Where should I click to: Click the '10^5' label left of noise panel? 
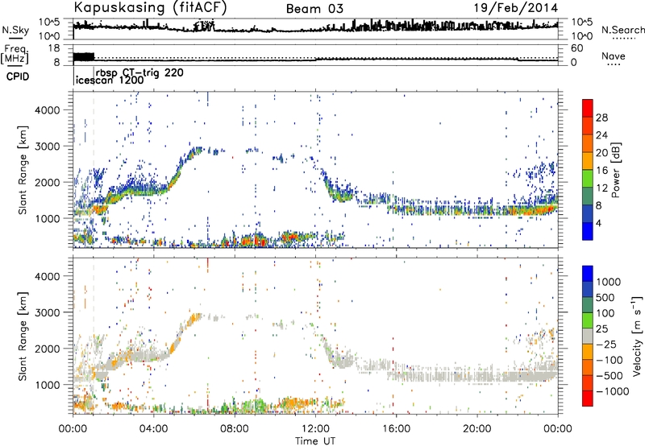coord(49,22)
